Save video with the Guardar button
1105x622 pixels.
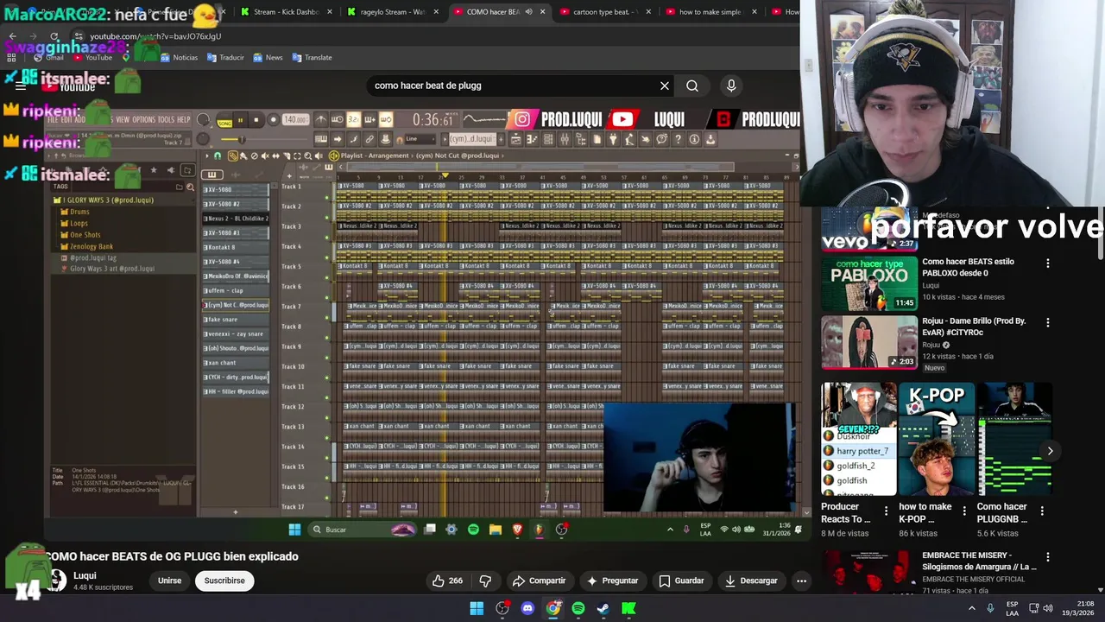tap(680, 581)
